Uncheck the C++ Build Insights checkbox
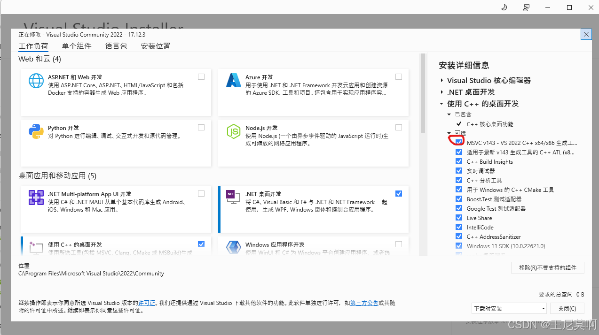Screen dimensions: 599x335 tap(459, 161)
